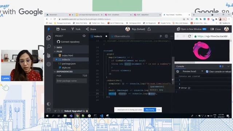Reload the preview pane
Image resolution: width=233 pixels, height=131 pixels.
click(x=189, y=36)
